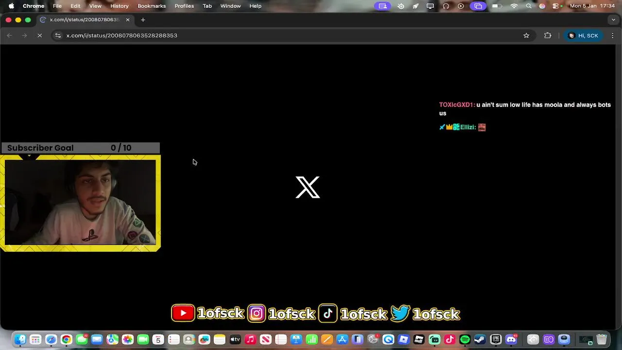
Task: Bookmark this page with the star icon
Action: point(526,35)
